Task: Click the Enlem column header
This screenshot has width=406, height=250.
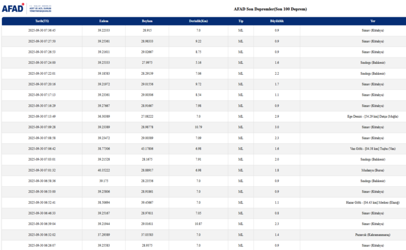Action: [x=103, y=21]
